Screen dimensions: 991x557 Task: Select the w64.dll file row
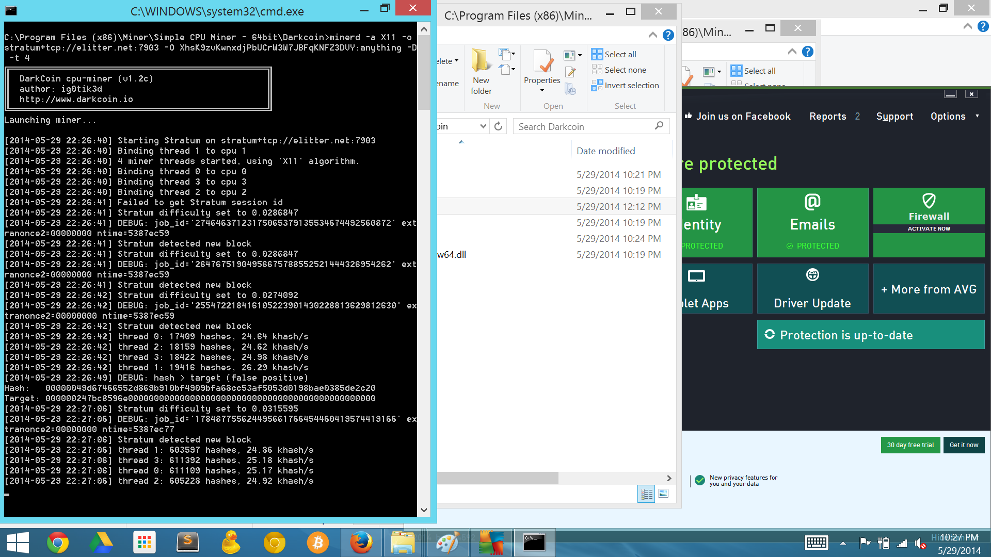tap(556, 254)
